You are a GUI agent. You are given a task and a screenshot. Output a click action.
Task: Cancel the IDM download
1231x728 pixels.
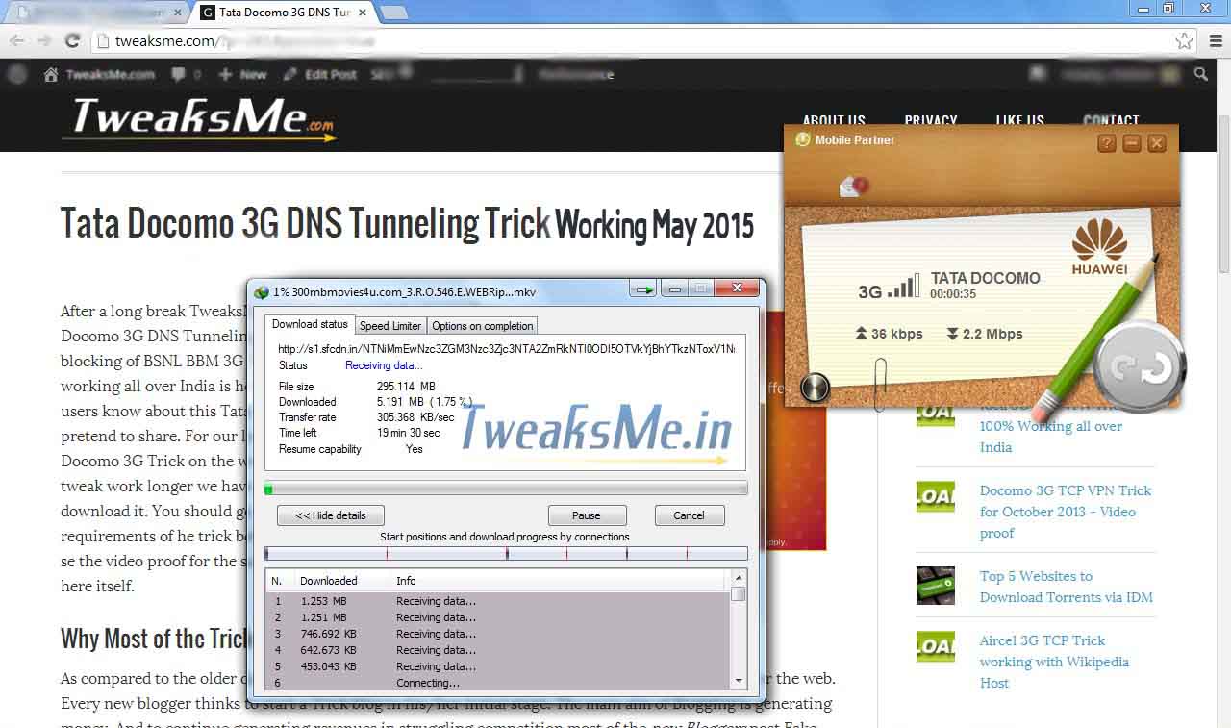689,515
